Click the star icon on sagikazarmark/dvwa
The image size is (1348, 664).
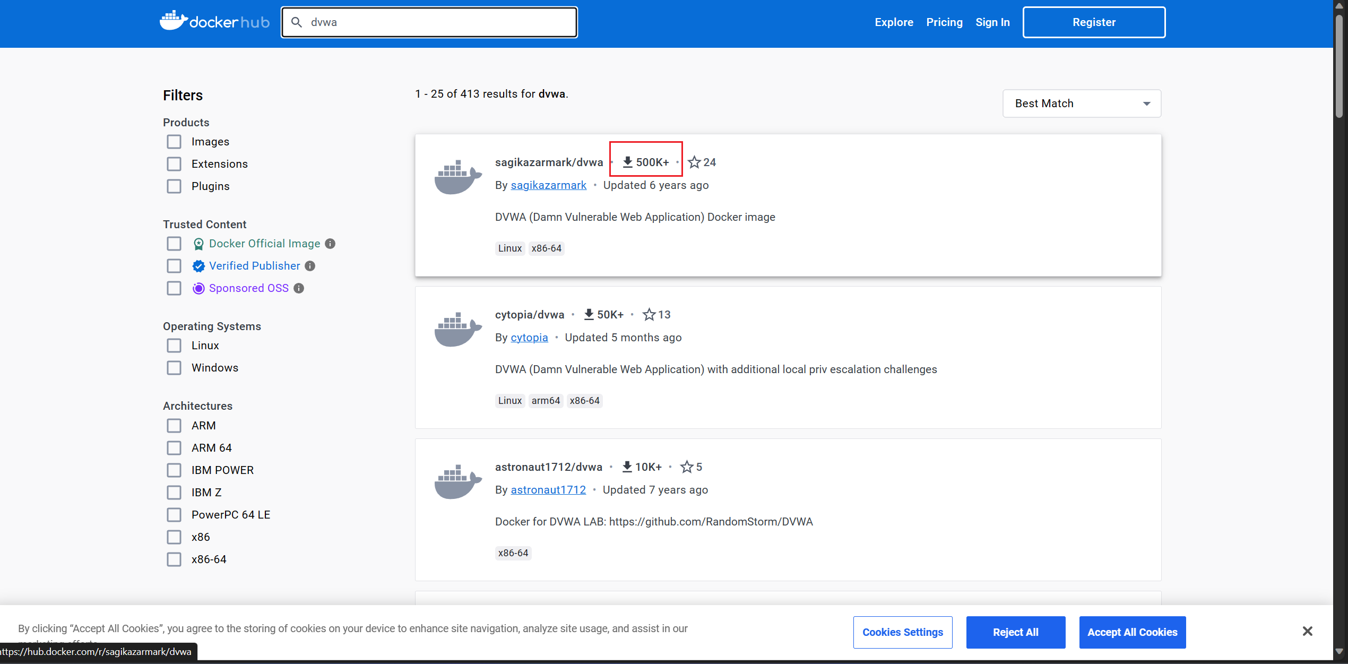(x=694, y=162)
